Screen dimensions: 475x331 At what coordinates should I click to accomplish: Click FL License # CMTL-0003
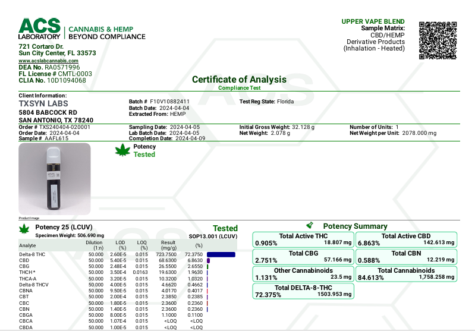(x=55, y=74)
